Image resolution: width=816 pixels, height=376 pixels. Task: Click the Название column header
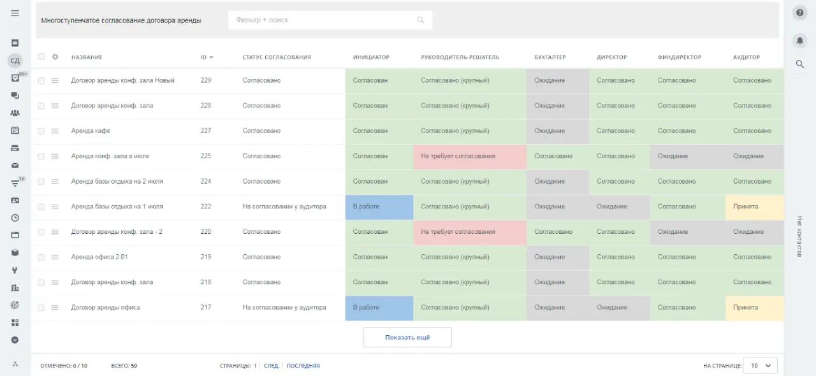pyautogui.click(x=87, y=57)
